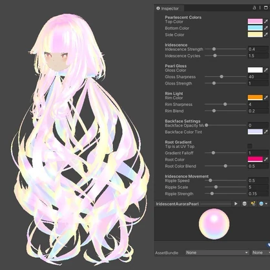Click the IridescentAuroraPearl preview title

tap(177, 204)
